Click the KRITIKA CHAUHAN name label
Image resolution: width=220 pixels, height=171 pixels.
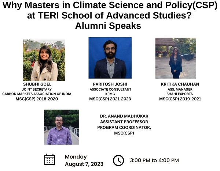[180, 84]
